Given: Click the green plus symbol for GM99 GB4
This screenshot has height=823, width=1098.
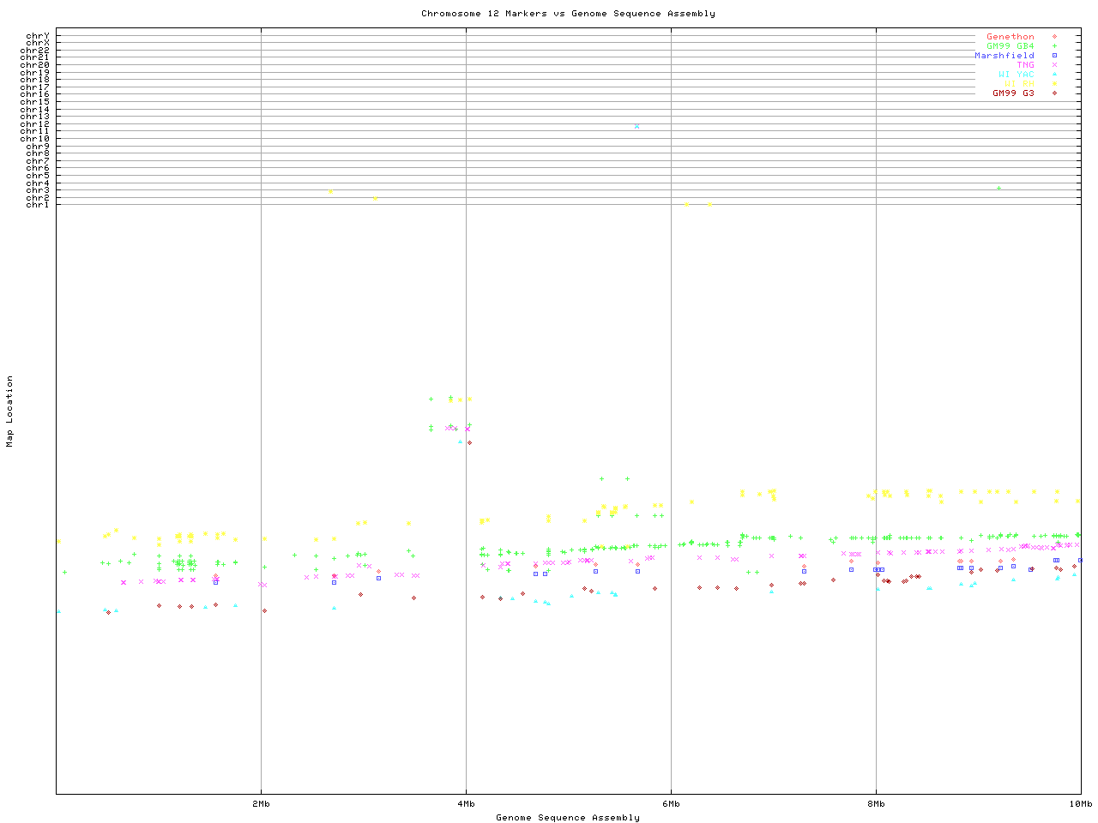Looking at the screenshot, I should tap(1054, 46).
